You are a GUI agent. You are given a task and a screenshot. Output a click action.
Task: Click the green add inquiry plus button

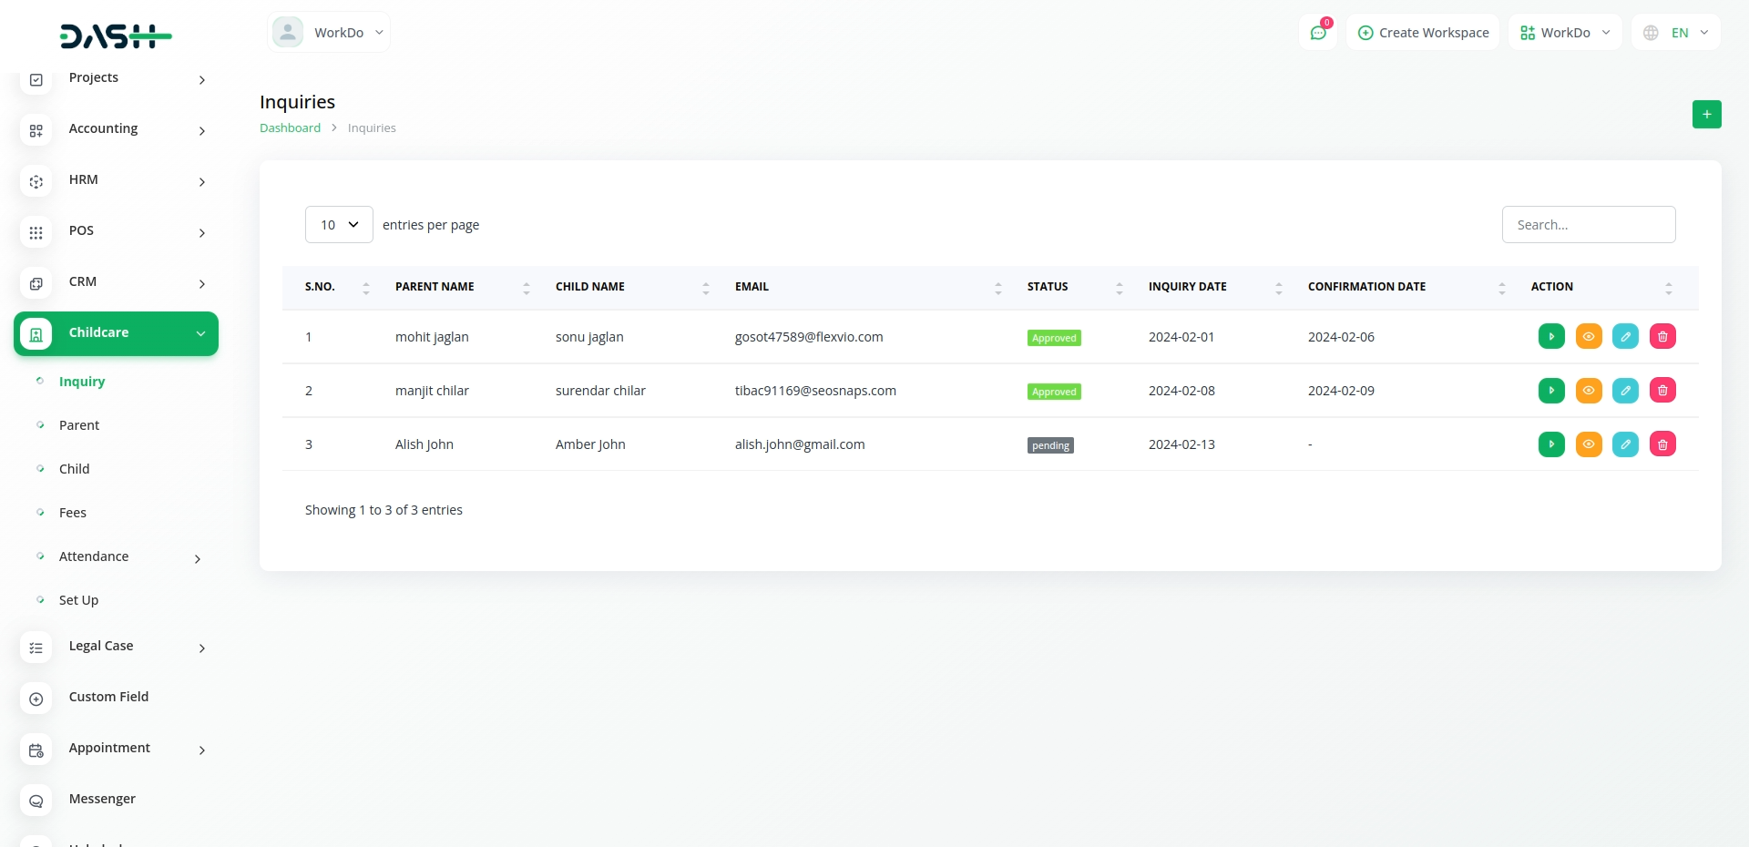point(1706,115)
